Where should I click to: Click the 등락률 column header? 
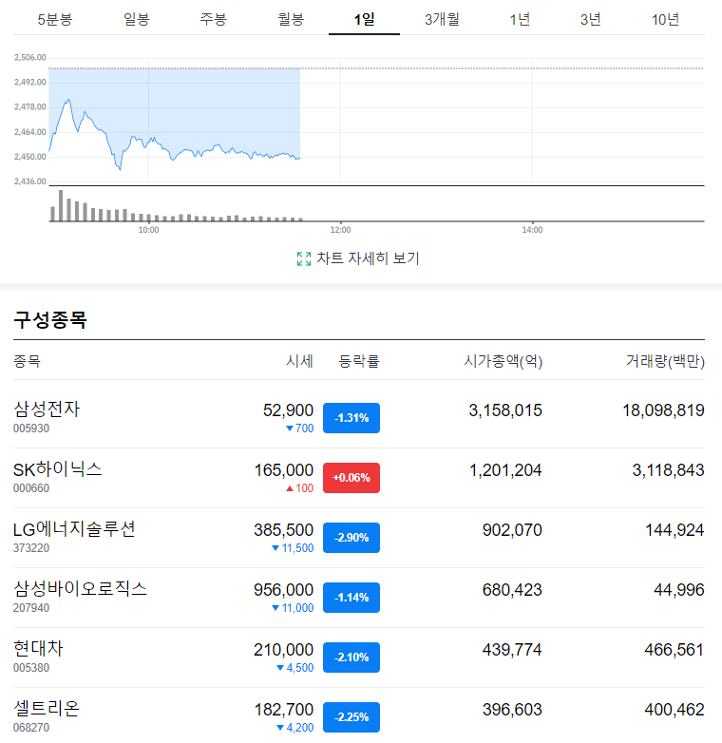pos(359,362)
